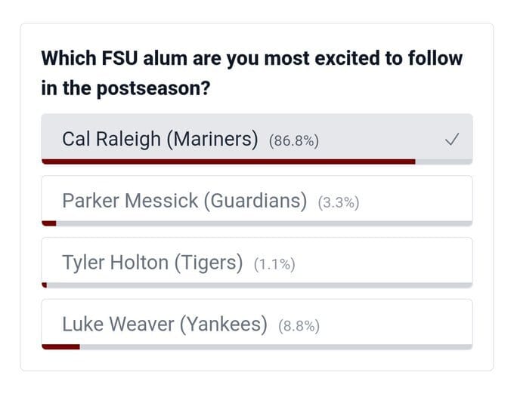The height and width of the screenshot is (397, 514).
Task: Click gray portion of Tyler Holton bar
Action: 257,285
